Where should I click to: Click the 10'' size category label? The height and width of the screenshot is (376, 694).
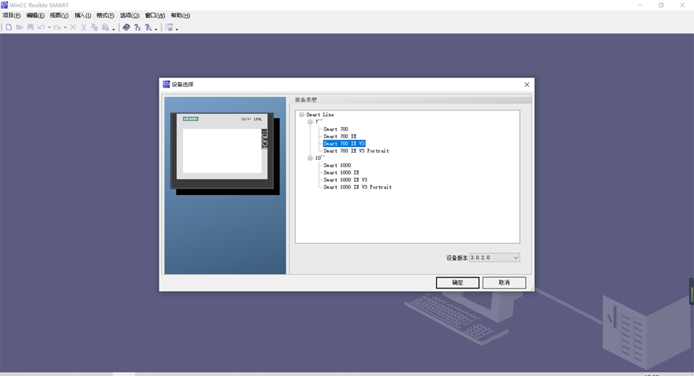point(319,158)
